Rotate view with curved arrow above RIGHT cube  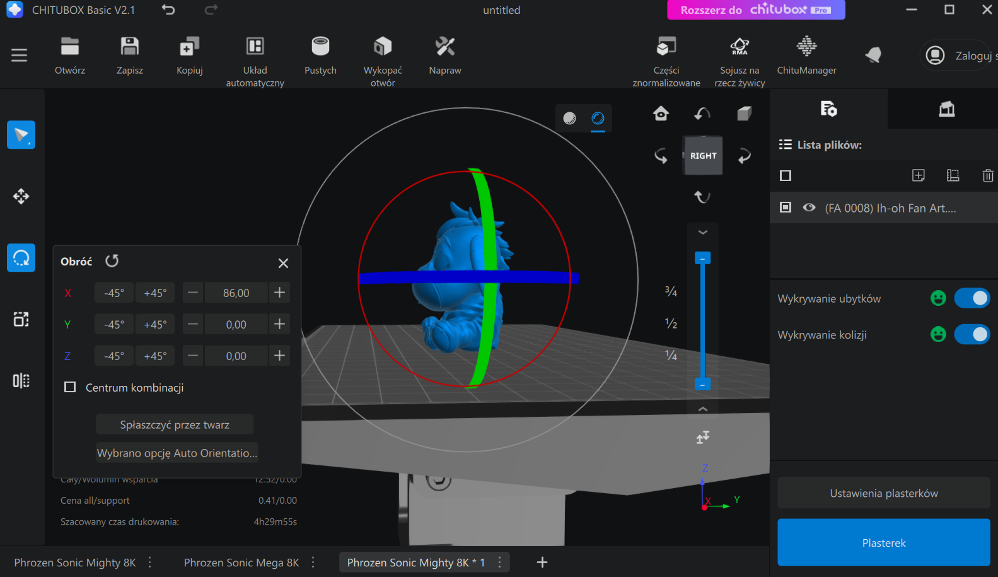click(702, 114)
